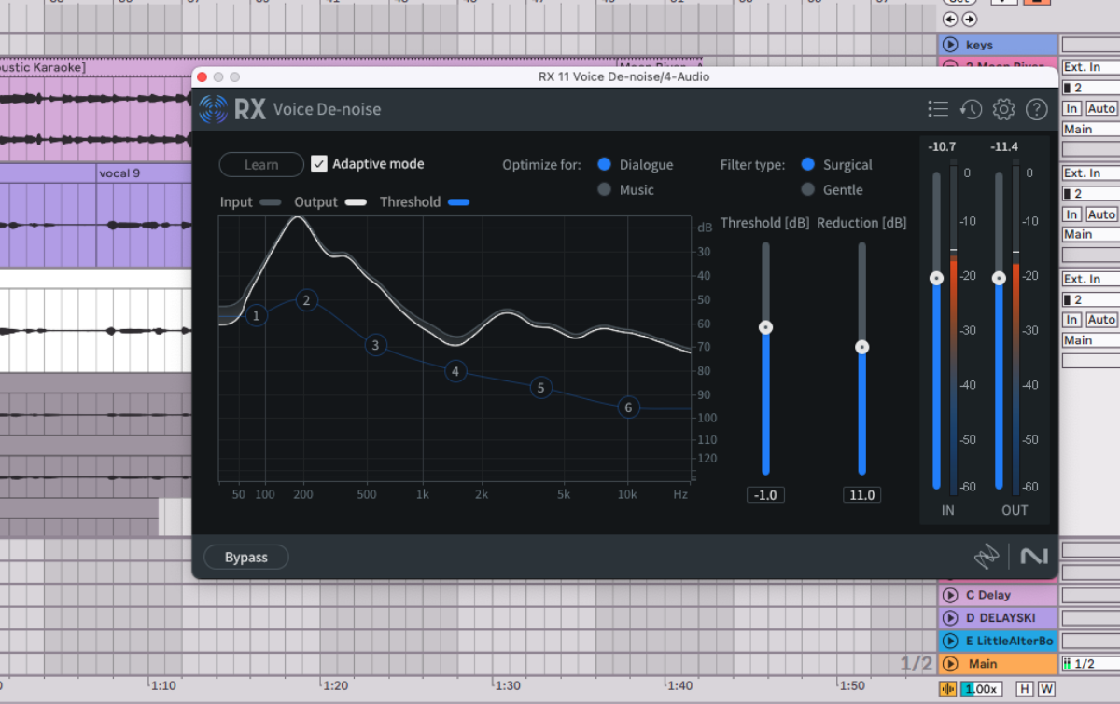Choose the Surgical filter type
Image resolution: width=1120 pixels, height=704 pixels.
tap(807, 164)
